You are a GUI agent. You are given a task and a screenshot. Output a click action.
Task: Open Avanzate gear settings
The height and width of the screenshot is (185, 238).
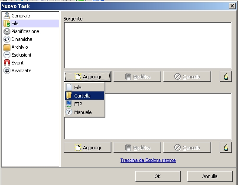pos(18,71)
